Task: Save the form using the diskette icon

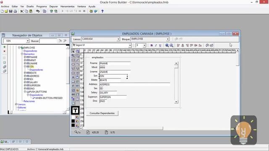Action: pyautogui.click(x=11, y=11)
